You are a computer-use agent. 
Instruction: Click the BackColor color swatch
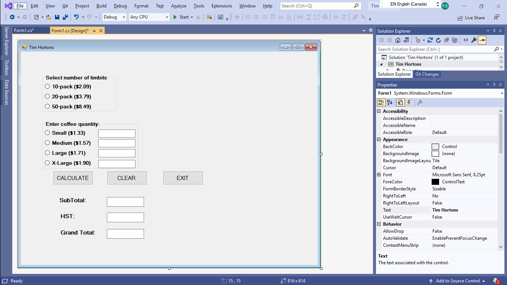(435, 147)
